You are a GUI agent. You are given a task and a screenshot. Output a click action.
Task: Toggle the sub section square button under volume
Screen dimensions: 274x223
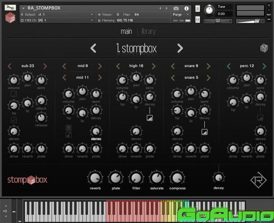[14, 94]
